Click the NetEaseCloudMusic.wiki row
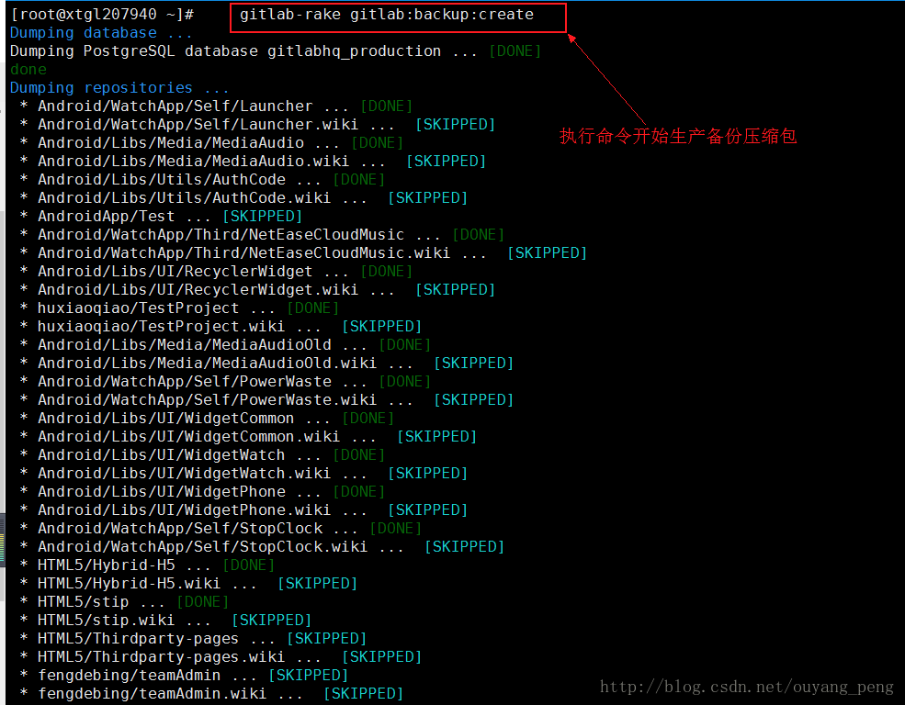The image size is (905, 705). 303,253
